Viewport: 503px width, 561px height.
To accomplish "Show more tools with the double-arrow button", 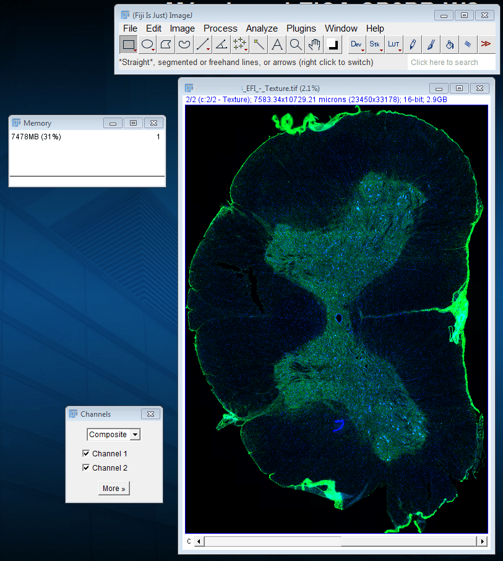I will pos(486,45).
